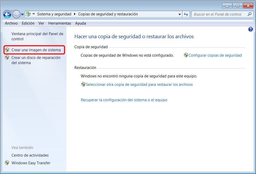Open the Ayuda menu
Screen dimensions: 256x174
81,23
